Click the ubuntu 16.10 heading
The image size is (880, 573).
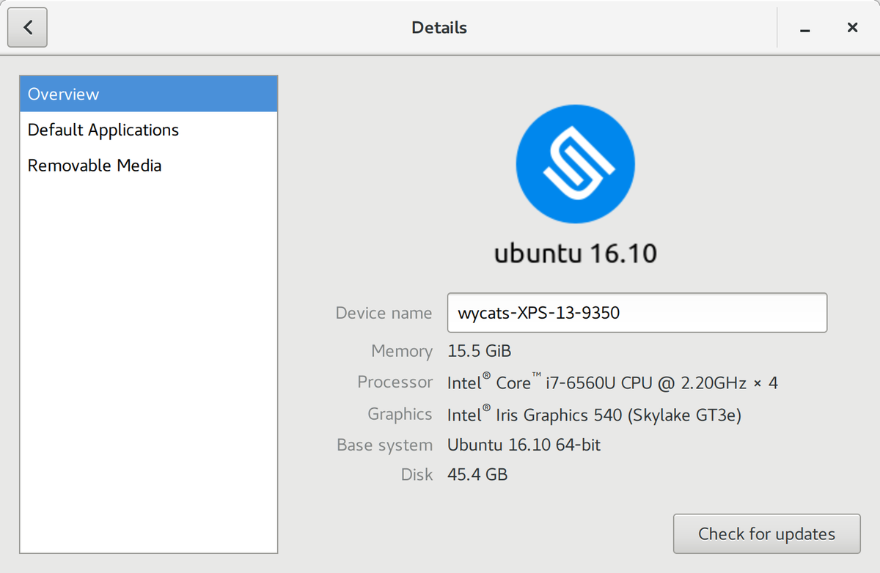pos(576,254)
